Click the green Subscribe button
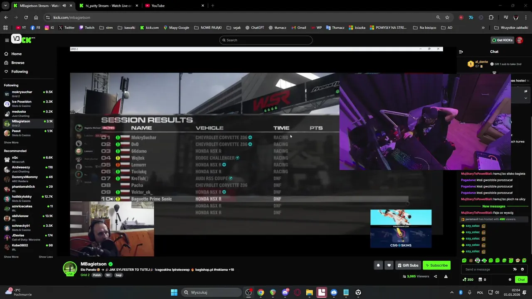 tap(436, 265)
